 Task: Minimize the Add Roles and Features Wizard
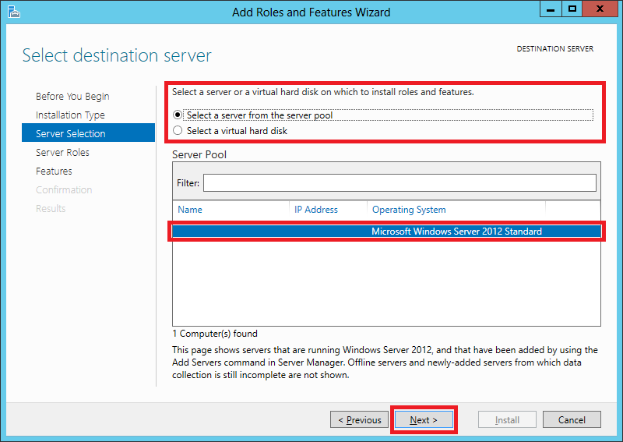coord(550,10)
